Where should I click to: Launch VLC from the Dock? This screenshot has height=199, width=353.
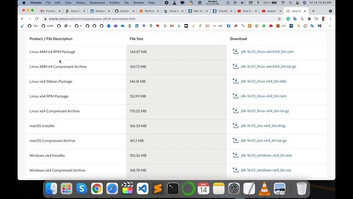(264, 188)
